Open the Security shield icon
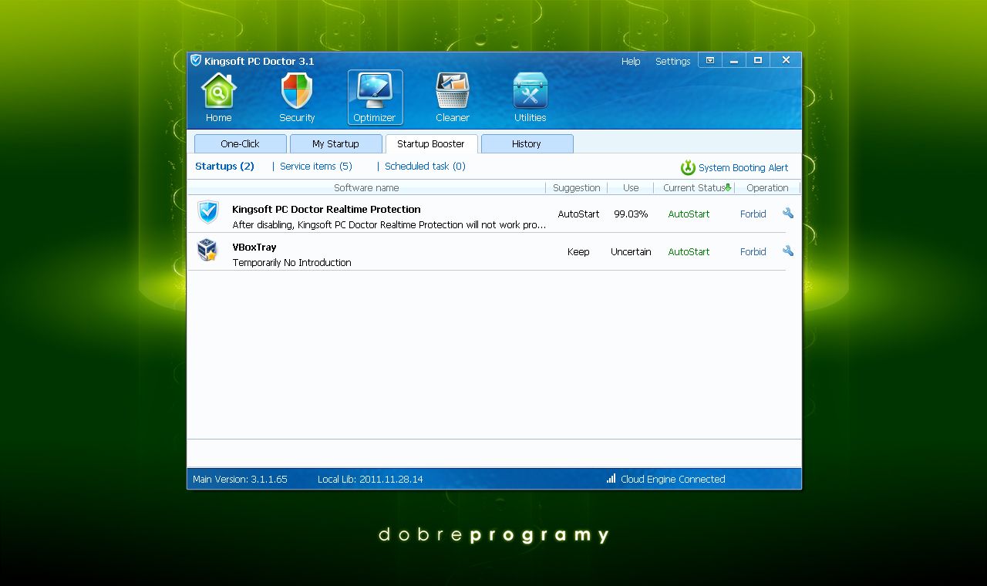 coord(297,91)
